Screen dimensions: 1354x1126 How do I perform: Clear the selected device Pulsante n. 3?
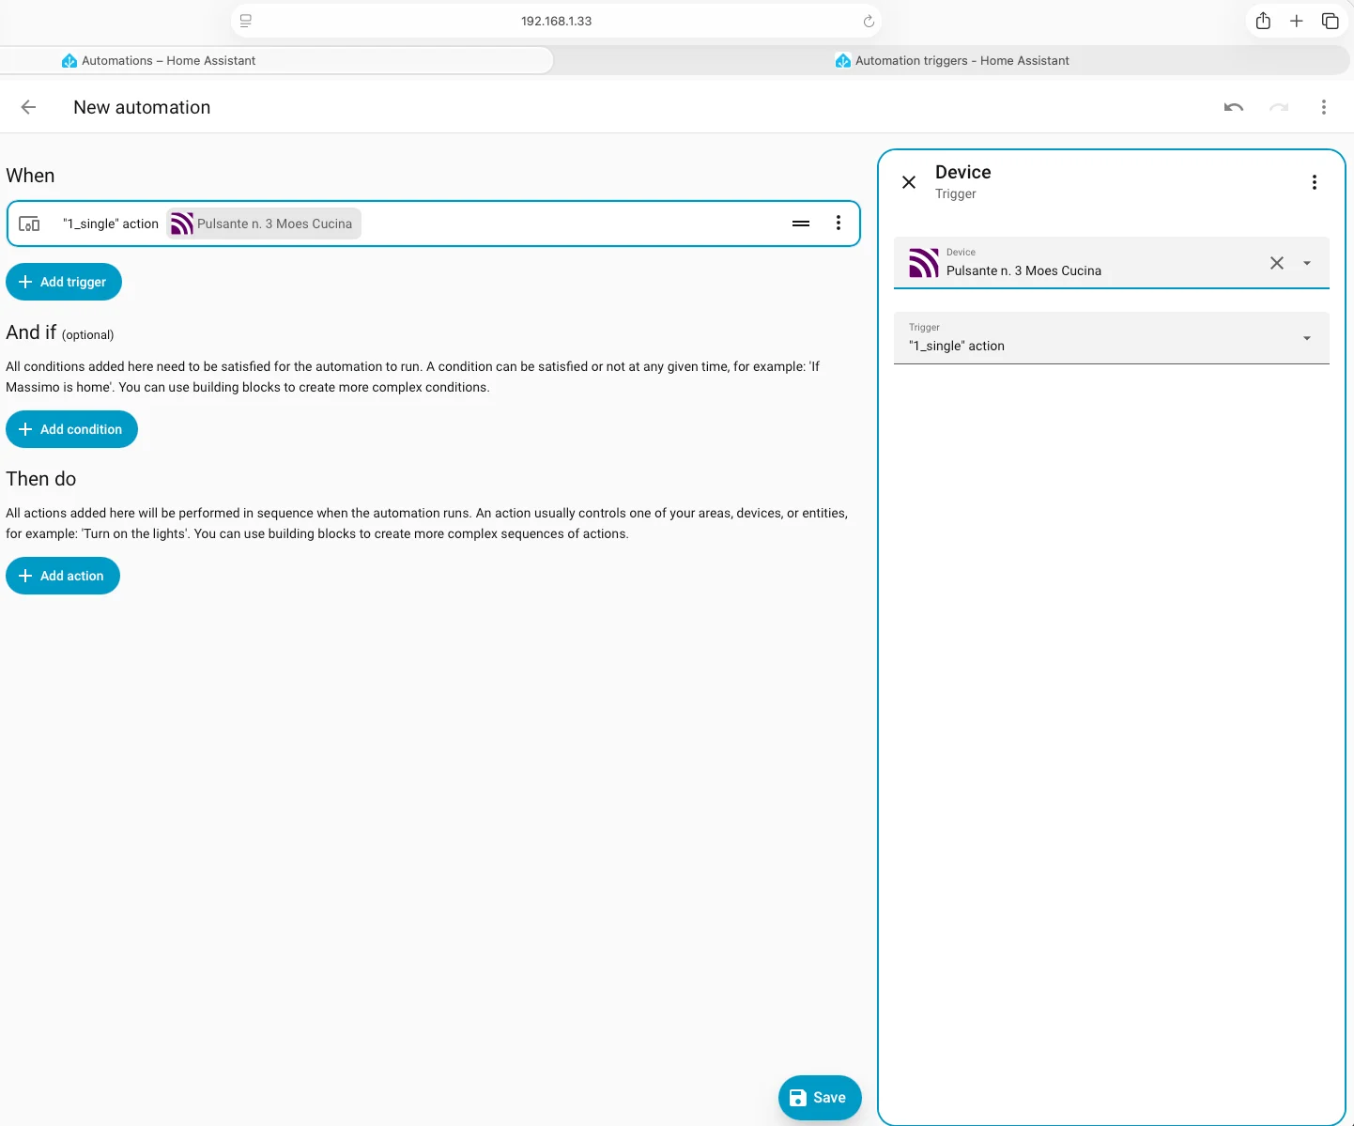pyautogui.click(x=1277, y=263)
